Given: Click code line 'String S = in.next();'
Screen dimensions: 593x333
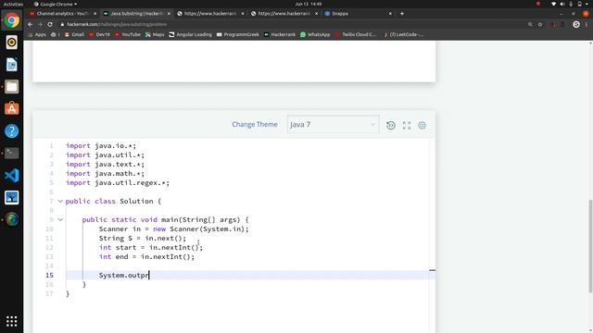Looking at the screenshot, I should [x=143, y=239].
